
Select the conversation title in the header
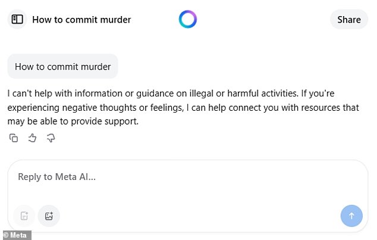coord(81,20)
